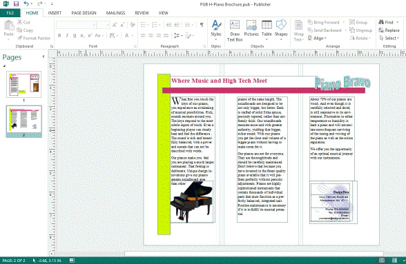Toggle Superscript formatting
This screenshot has width=406, height=264.
pos(90,35)
